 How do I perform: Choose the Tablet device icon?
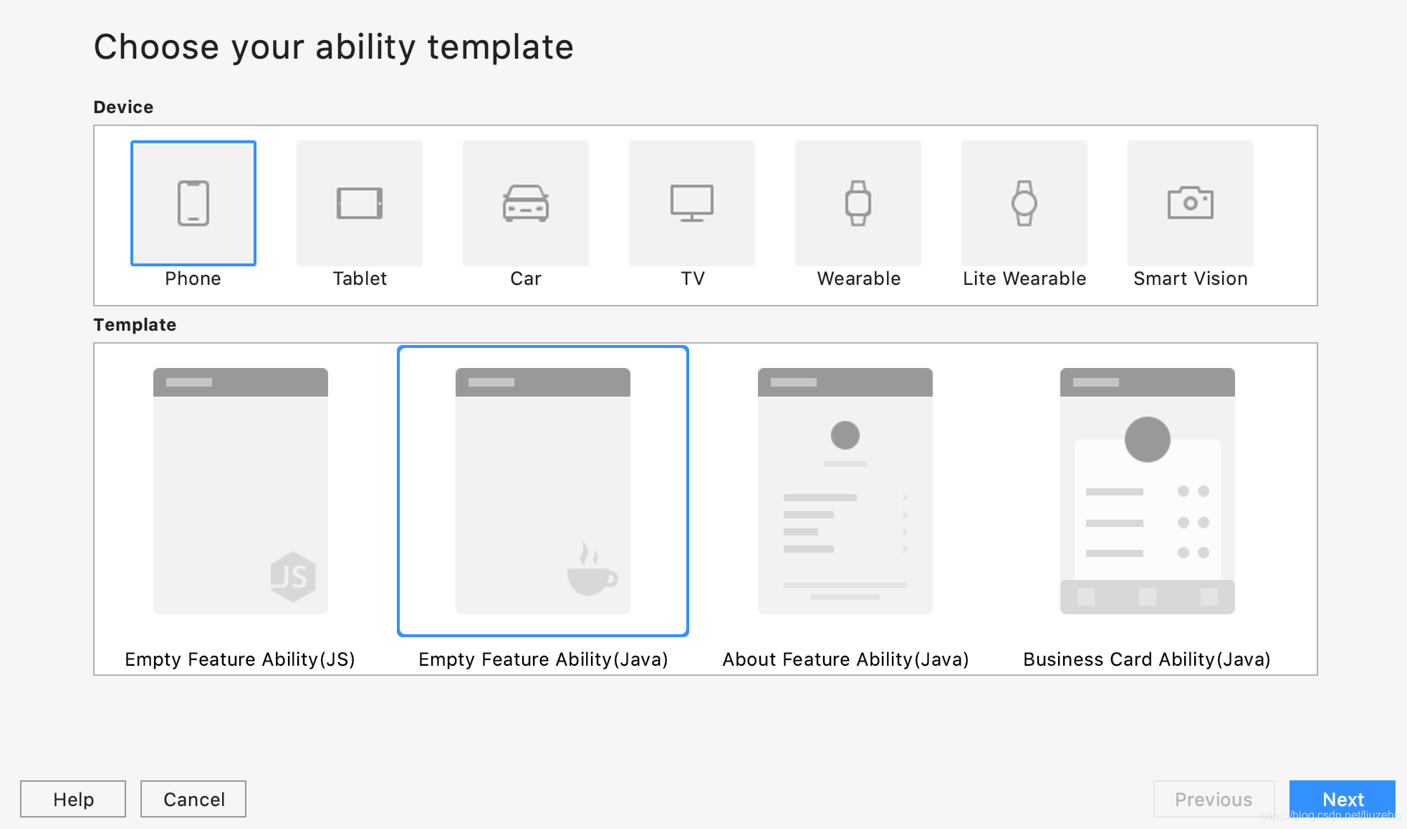(360, 203)
